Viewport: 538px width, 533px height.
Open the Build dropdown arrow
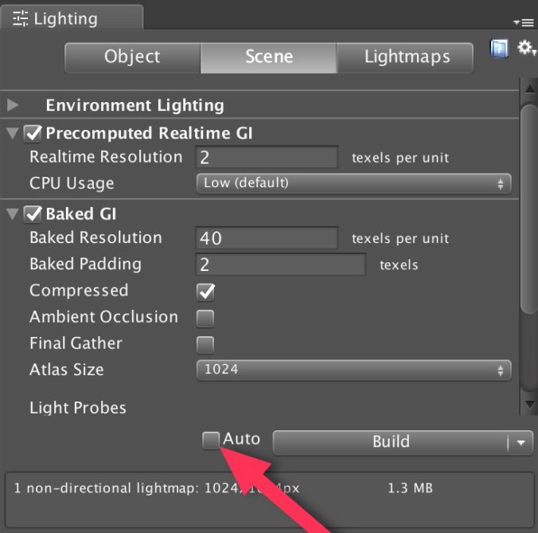point(520,442)
